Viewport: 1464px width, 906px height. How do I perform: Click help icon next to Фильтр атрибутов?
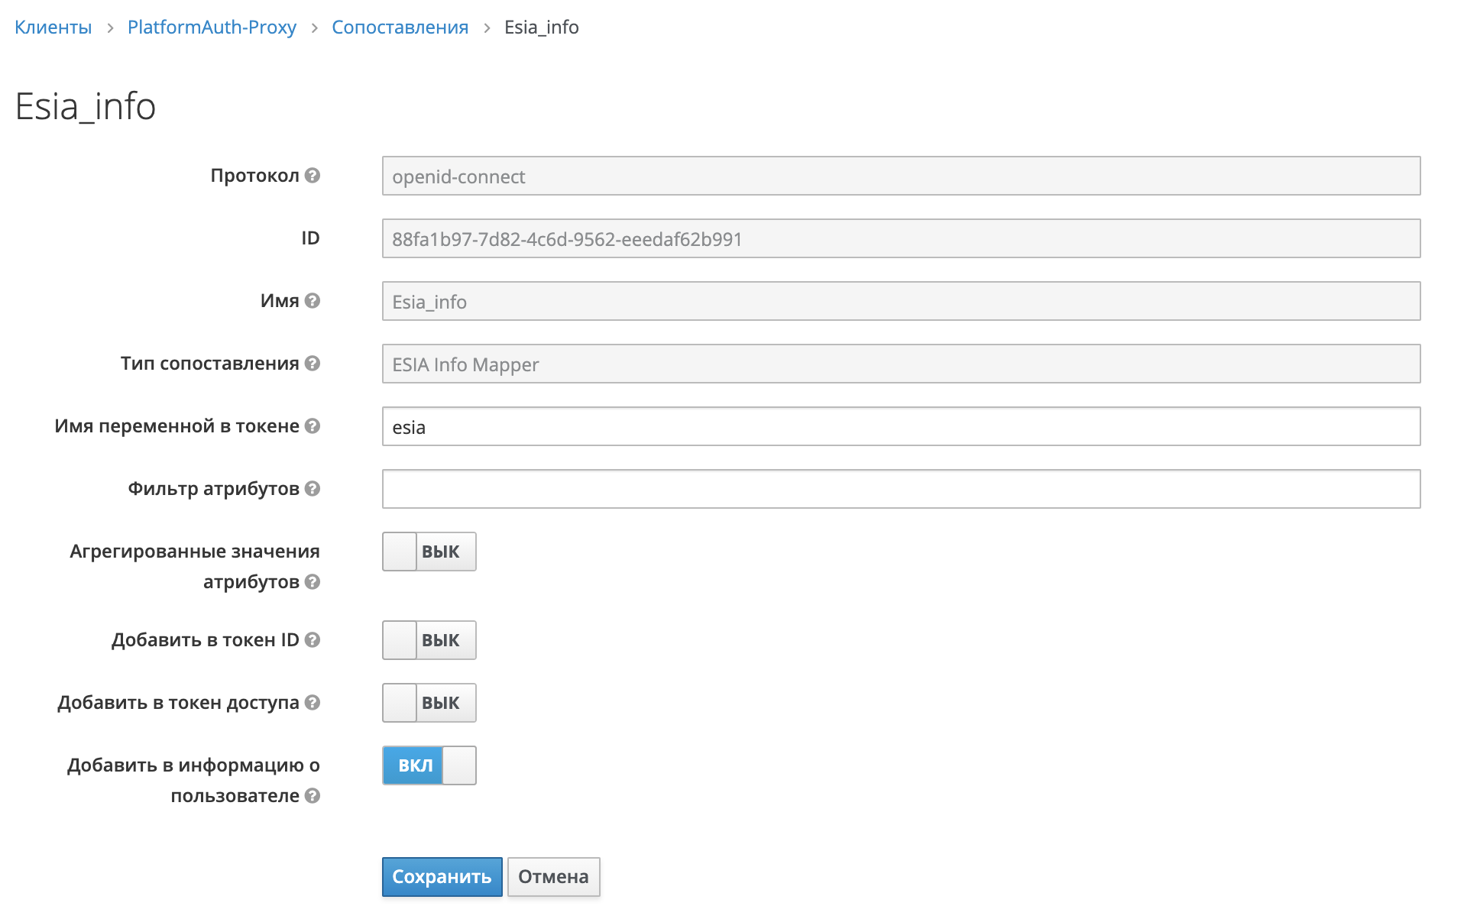[313, 489]
